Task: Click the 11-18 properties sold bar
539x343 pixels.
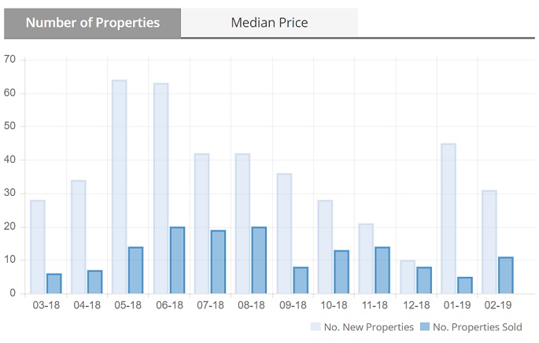Action: 382,271
